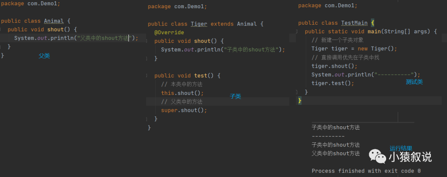This screenshot has width=447, height=177.
Task: Click the package line in the Animal file
Action: pos(31,4)
